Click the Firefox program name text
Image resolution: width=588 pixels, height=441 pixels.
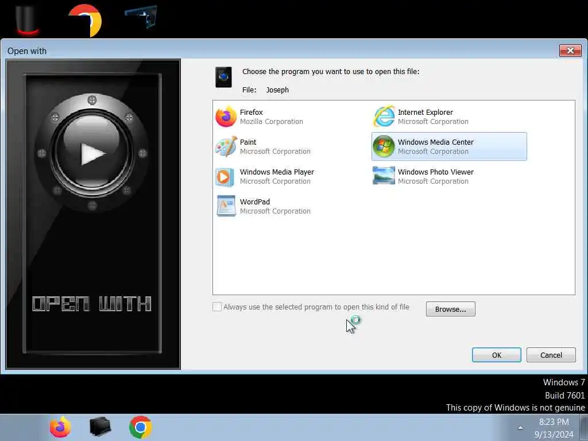tap(252, 112)
